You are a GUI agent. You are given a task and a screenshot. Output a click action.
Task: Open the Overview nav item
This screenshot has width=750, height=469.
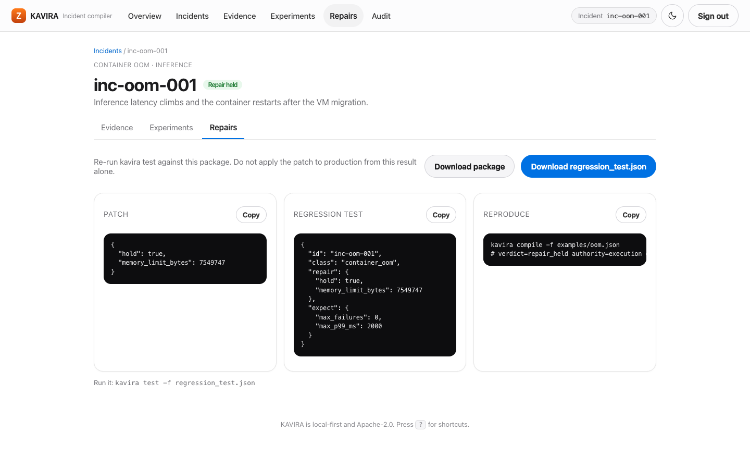[x=145, y=16]
